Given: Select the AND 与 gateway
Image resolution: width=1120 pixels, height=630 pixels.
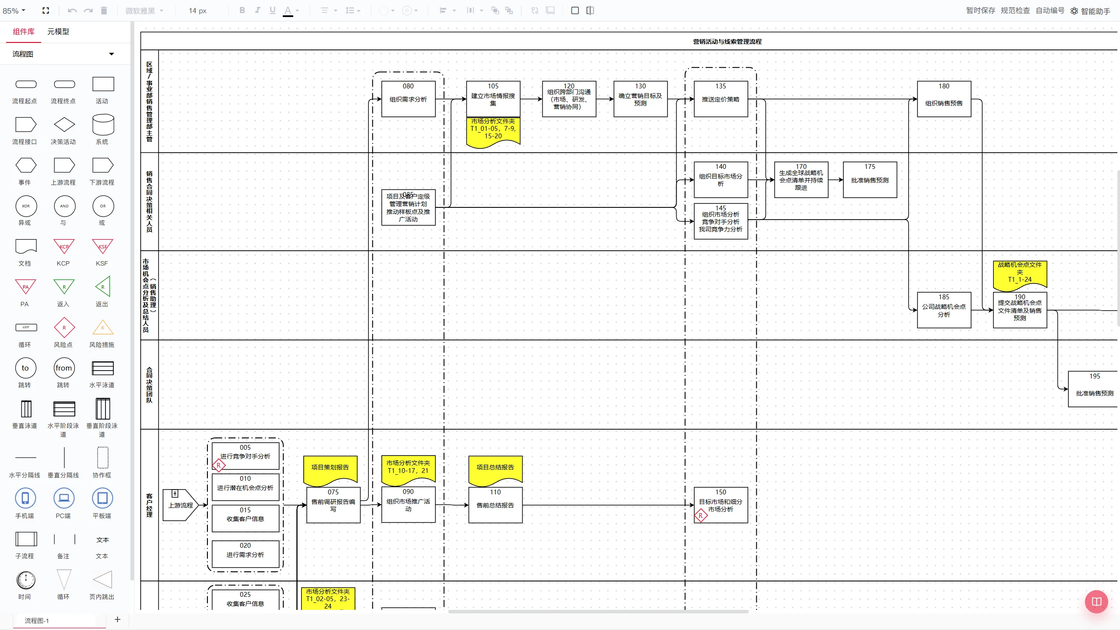Looking at the screenshot, I should pyautogui.click(x=64, y=206).
